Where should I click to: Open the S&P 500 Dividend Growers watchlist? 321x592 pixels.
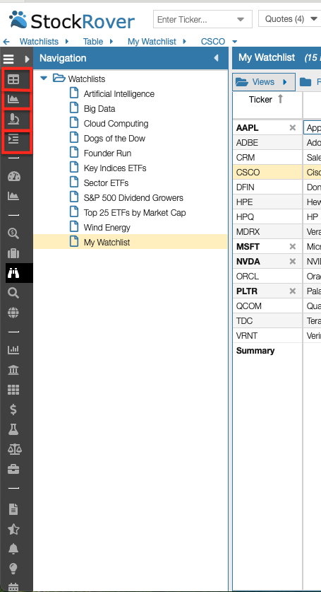133,198
